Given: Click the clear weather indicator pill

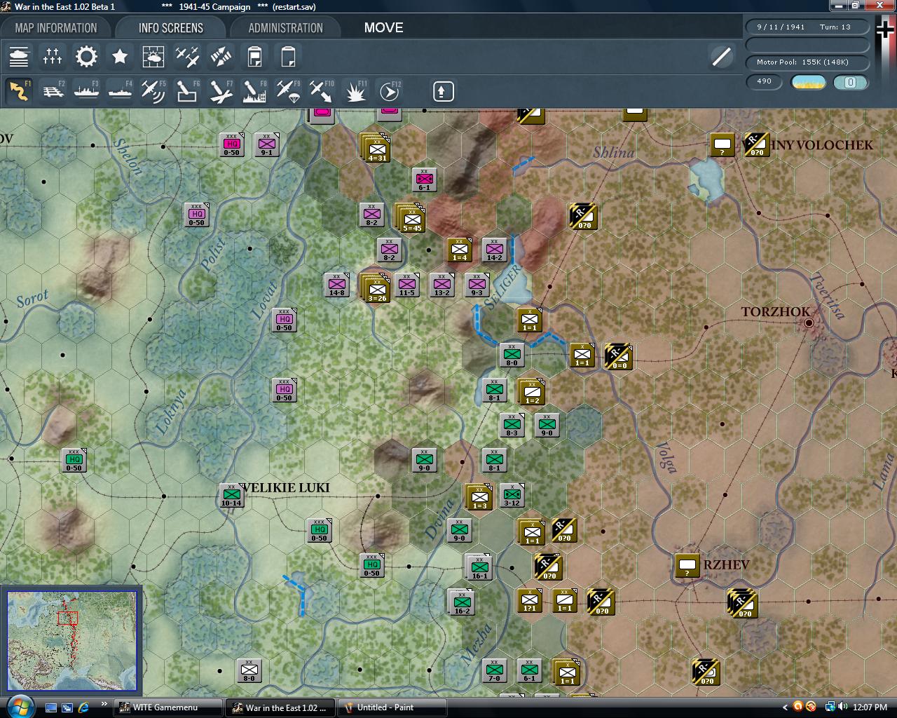Looking at the screenshot, I should click(x=808, y=82).
